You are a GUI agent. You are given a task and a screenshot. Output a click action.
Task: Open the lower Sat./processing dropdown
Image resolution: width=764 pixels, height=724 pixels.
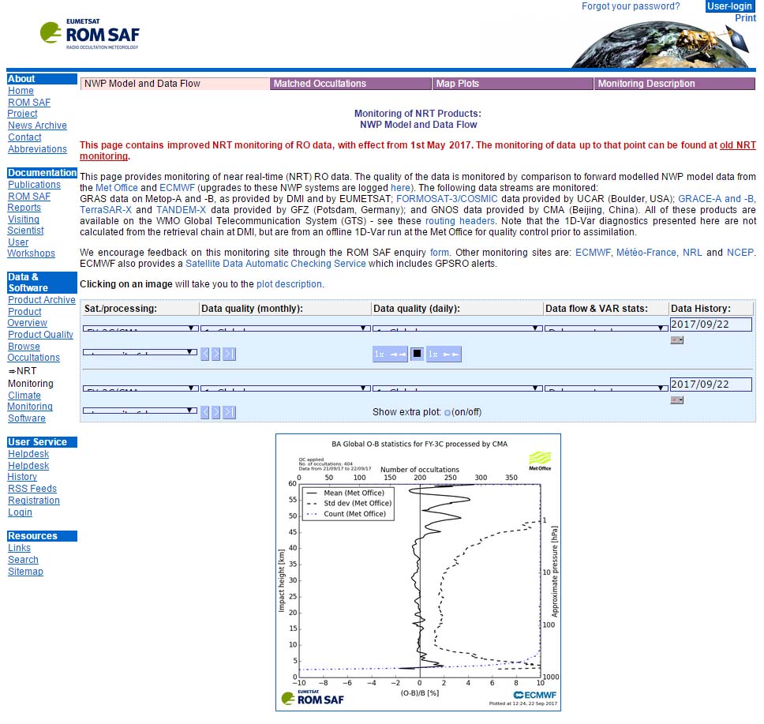[140, 388]
